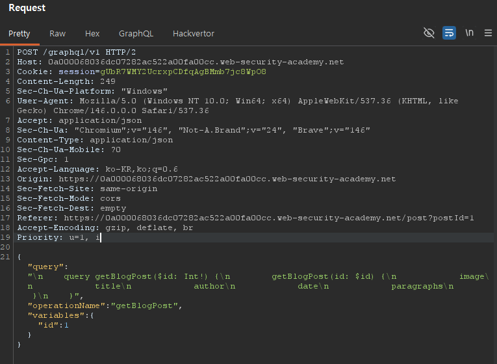Disable word wrap in the request editor
Image resolution: width=497 pixels, height=364 pixels.
[x=449, y=32]
